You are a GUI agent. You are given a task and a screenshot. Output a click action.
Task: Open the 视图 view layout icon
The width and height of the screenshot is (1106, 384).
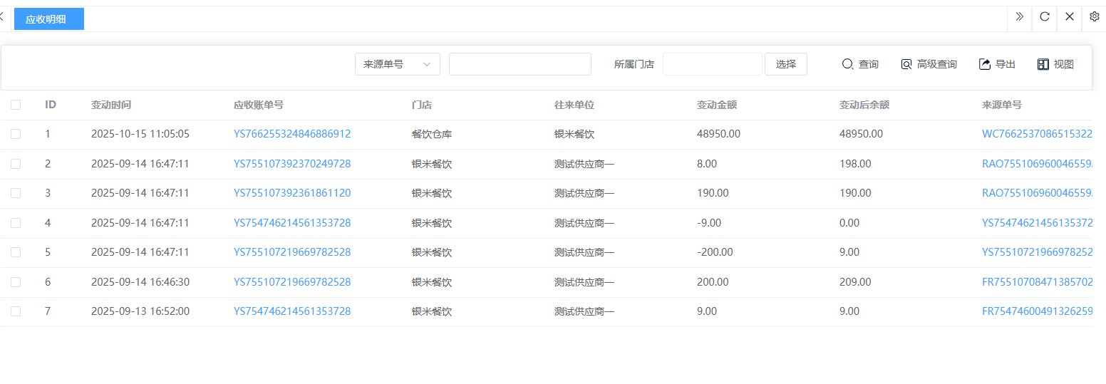(x=1043, y=64)
